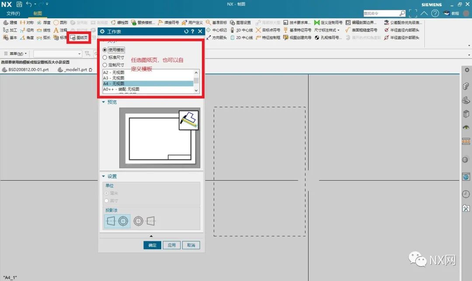The image size is (472, 281).
Task: Reset the 工作表 dialog
Action: coord(186,31)
